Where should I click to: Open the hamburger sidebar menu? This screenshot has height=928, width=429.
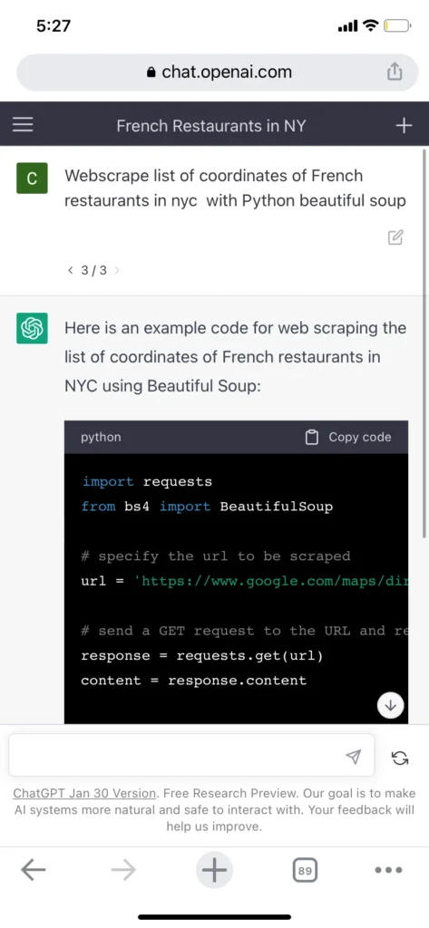tap(23, 124)
